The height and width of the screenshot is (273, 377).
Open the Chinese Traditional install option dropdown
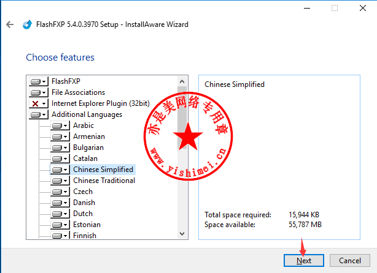point(66,181)
